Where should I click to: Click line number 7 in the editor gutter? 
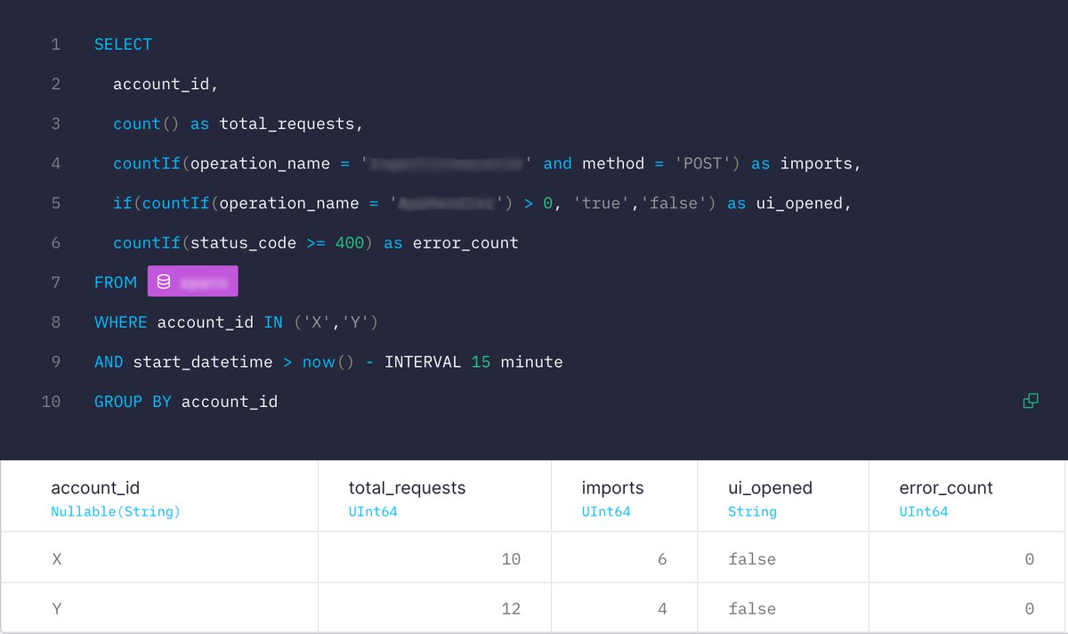tap(55, 281)
